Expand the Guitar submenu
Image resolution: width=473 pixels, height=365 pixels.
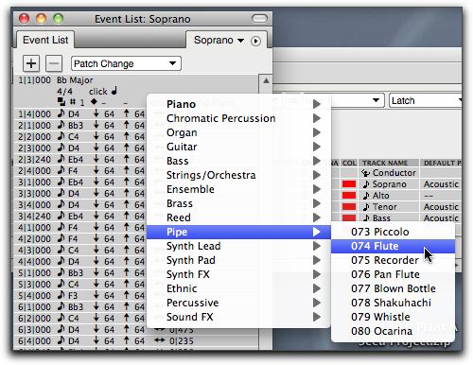[238, 147]
